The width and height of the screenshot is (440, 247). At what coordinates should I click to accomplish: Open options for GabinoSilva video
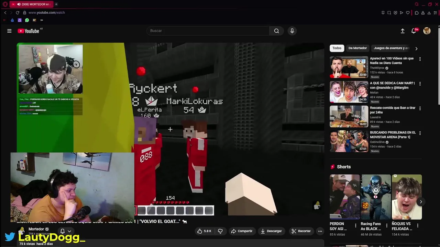tap(420, 133)
